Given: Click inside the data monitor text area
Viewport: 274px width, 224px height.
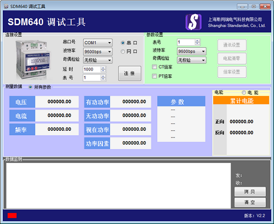Looking at the screenshot, I should [118, 185].
